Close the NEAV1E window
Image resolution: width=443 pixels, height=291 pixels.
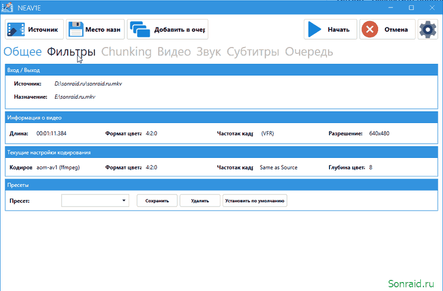pyautogui.click(x=432, y=7)
